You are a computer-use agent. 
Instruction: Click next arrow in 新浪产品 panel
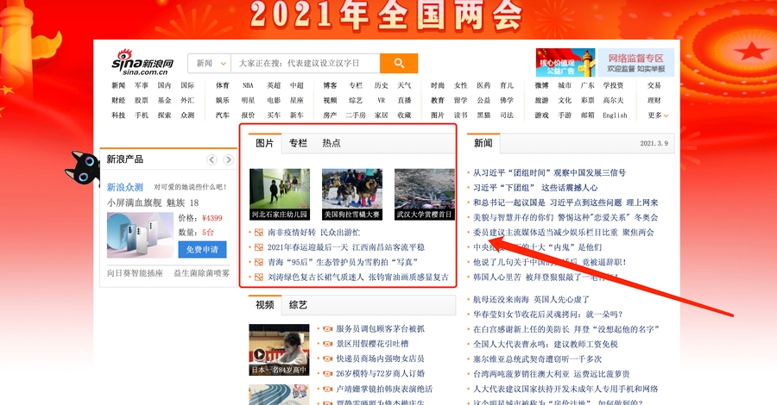[229, 160]
